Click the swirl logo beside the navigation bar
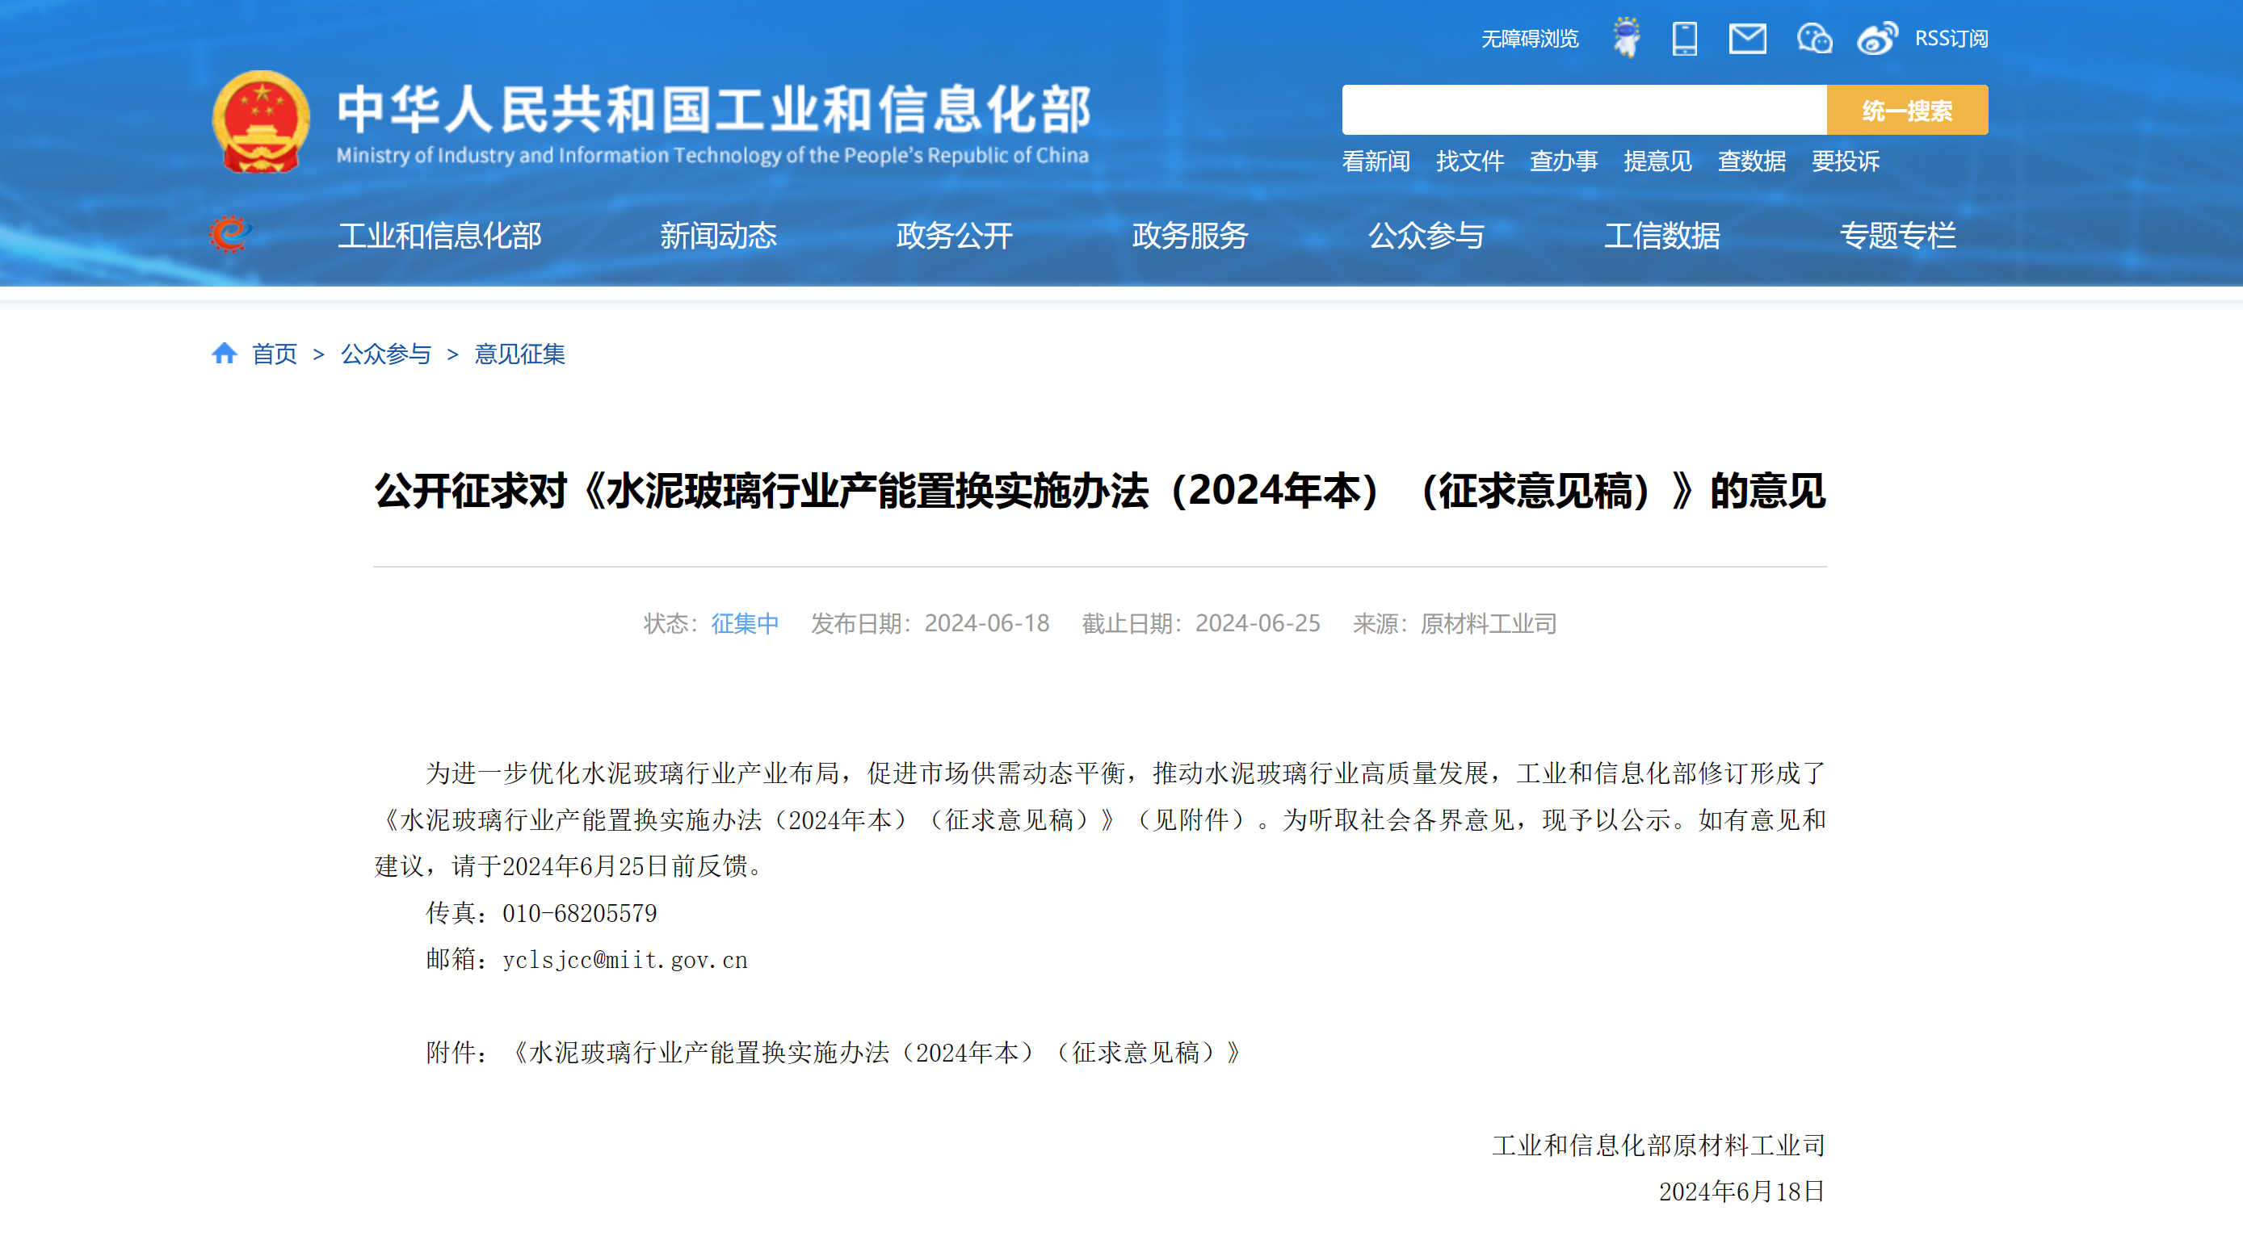 pyautogui.click(x=230, y=234)
